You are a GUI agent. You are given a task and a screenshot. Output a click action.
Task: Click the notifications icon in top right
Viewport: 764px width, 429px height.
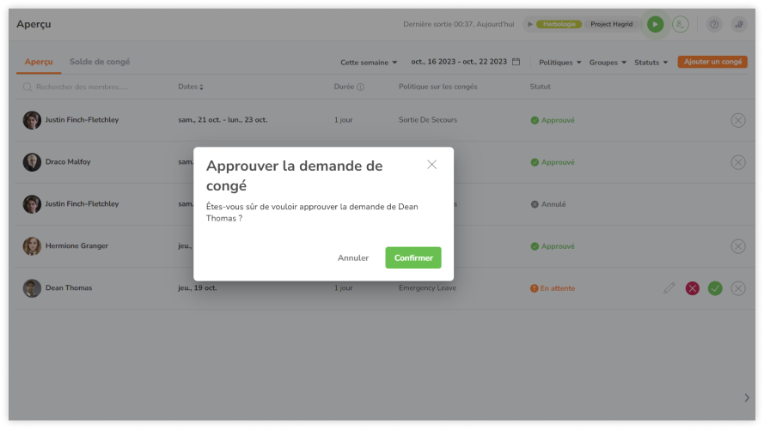pos(738,24)
